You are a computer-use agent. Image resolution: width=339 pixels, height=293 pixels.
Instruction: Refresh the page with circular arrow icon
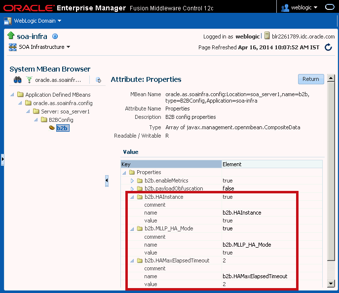point(328,47)
